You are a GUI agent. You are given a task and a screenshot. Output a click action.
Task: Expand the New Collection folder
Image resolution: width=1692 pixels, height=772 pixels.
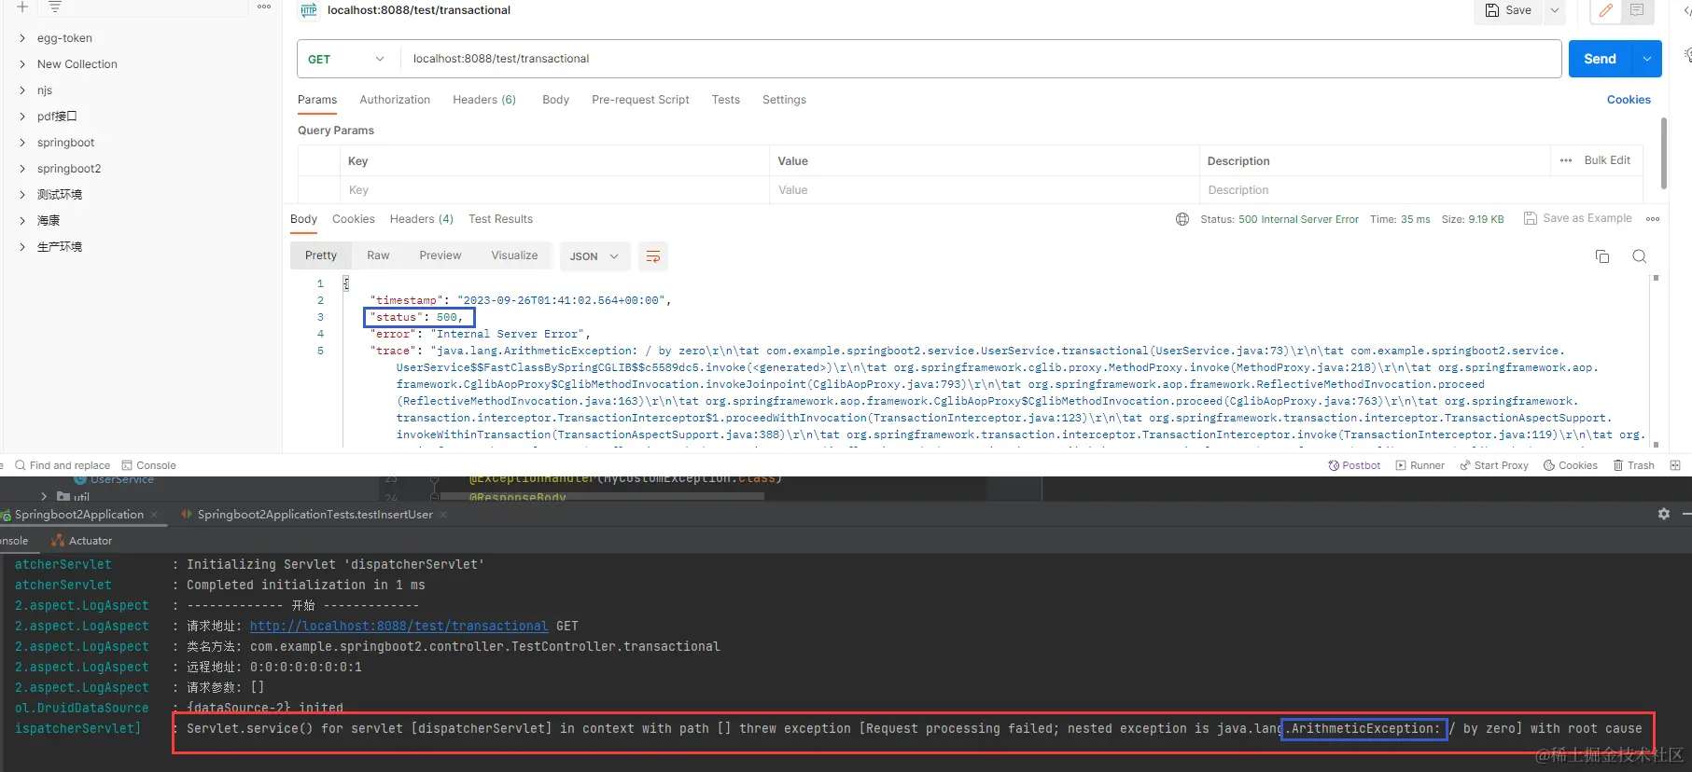tap(22, 64)
